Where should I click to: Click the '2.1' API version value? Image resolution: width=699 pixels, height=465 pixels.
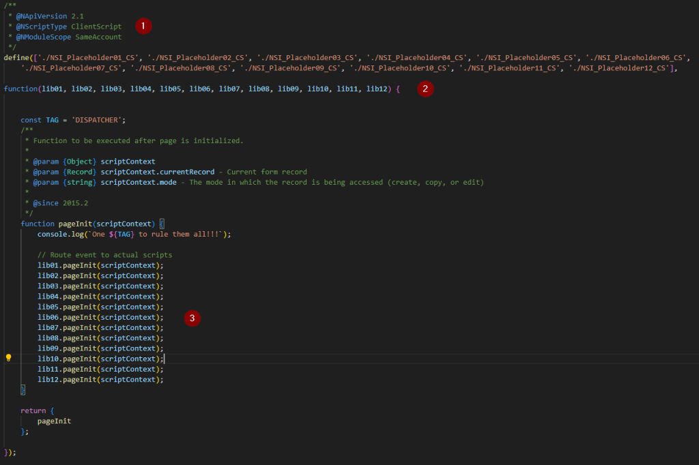[78, 16]
